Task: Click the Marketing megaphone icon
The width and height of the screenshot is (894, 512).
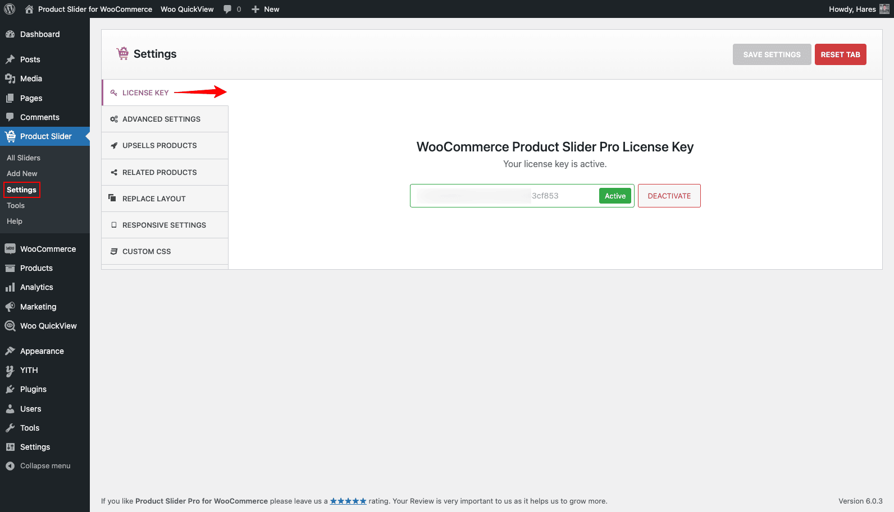Action: click(x=10, y=307)
